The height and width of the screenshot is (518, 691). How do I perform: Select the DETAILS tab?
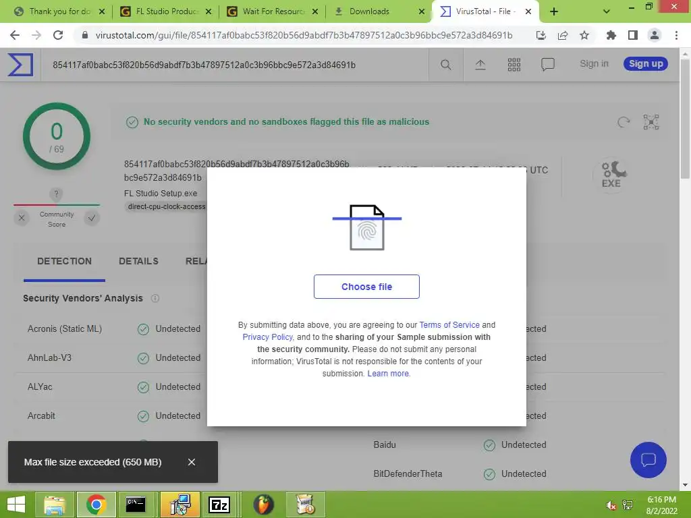click(x=138, y=261)
